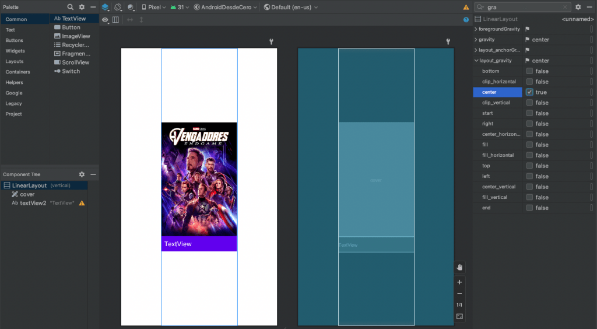Select Switch in the palette list
The width and height of the screenshot is (597, 329).
coord(74,71)
